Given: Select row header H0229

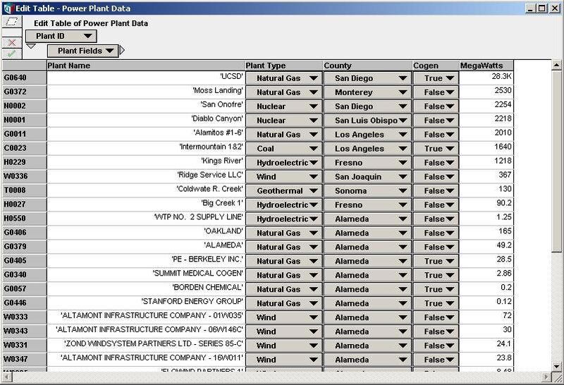Looking at the screenshot, I should point(25,162).
